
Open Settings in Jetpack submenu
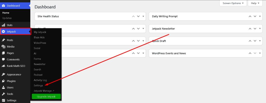(x=38, y=86)
